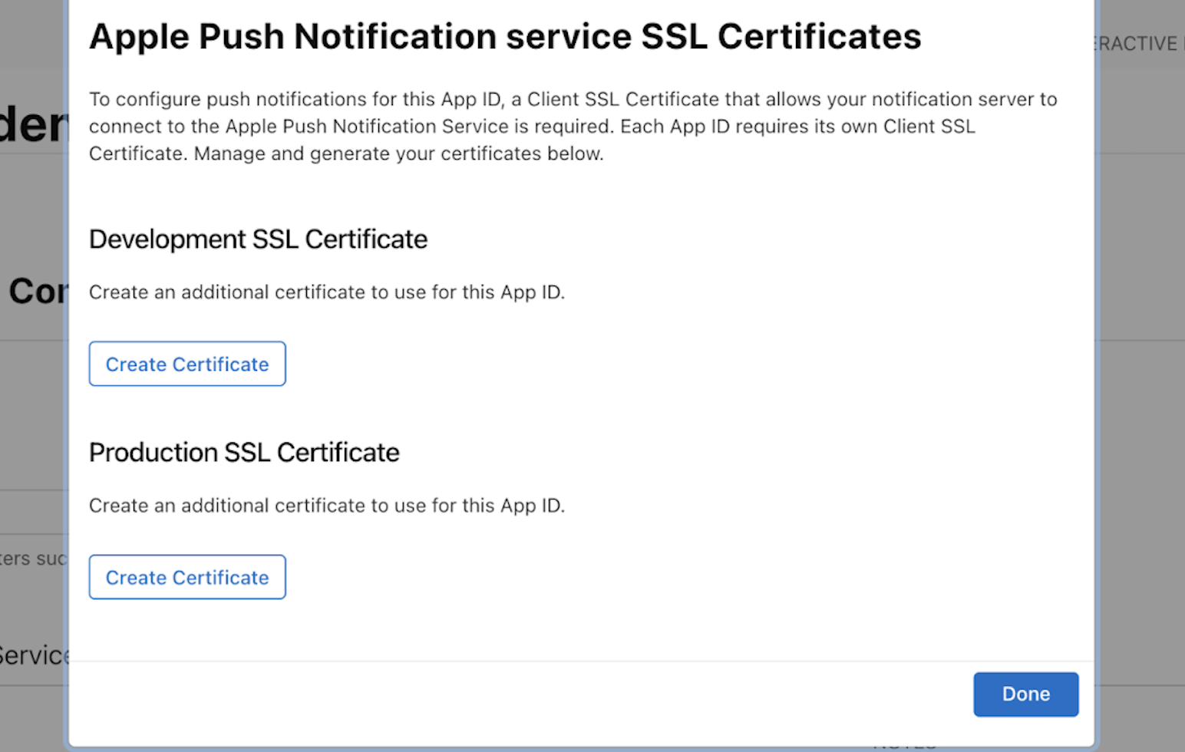Click the Development certificate description text
Screen dimensions: 1185x752
327,292
